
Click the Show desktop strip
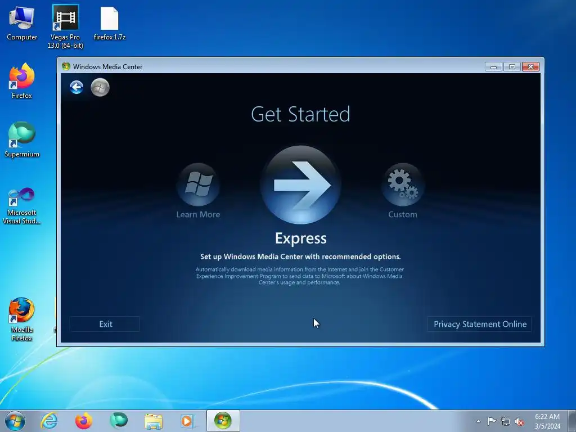tap(572, 421)
